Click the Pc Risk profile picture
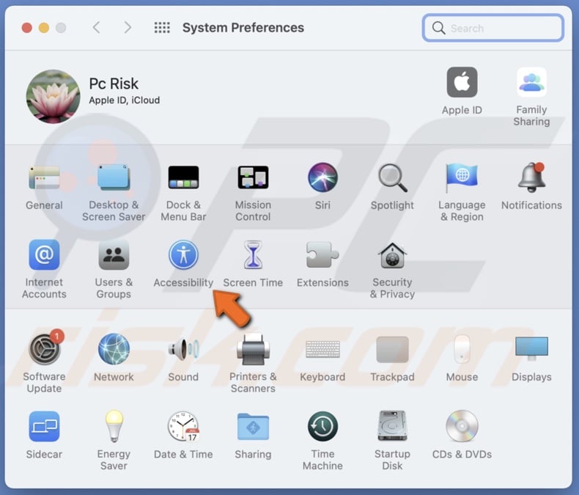The height and width of the screenshot is (495, 579). coord(54,97)
